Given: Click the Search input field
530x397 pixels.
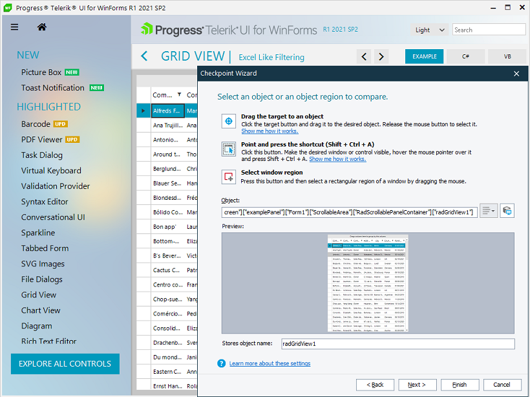Looking at the screenshot, I should tap(489, 30).
